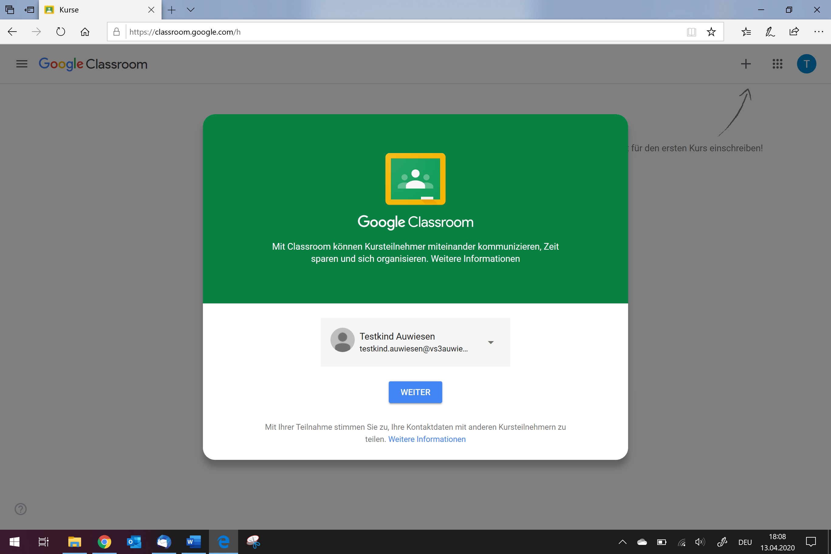831x554 pixels.
Task: Click the add notes pen icon
Action: pyautogui.click(x=770, y=32)
